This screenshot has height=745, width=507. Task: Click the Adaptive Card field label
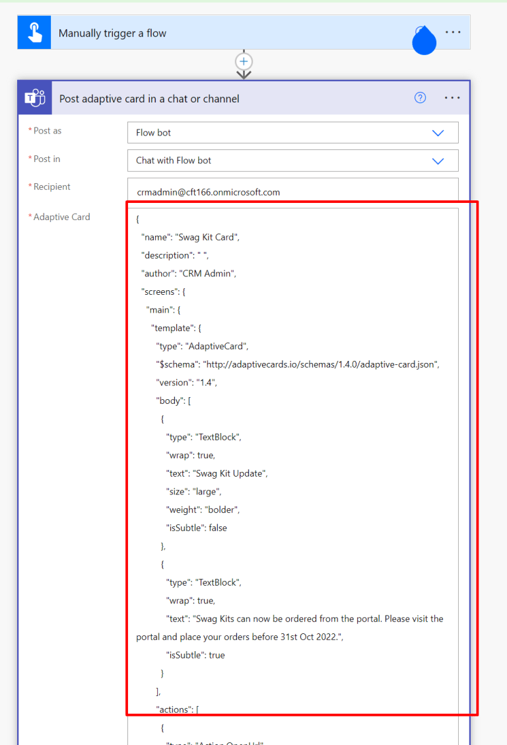pos(61,217)
